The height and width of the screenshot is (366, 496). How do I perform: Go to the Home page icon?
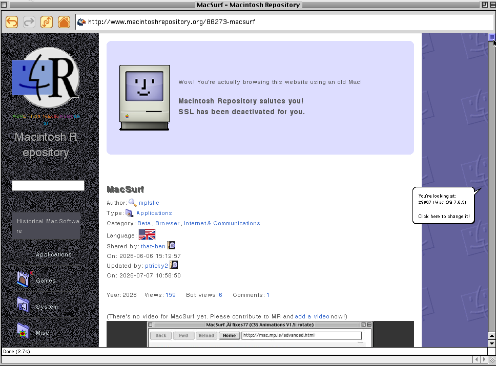coord(64,22)
